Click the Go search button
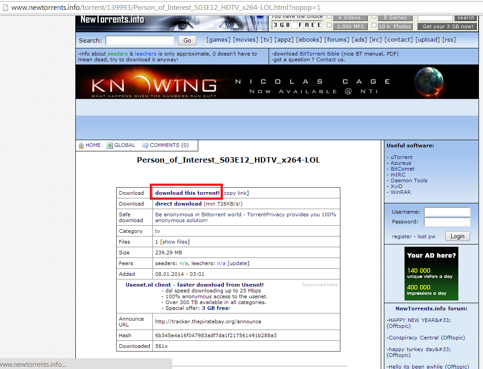 [187, 40]
